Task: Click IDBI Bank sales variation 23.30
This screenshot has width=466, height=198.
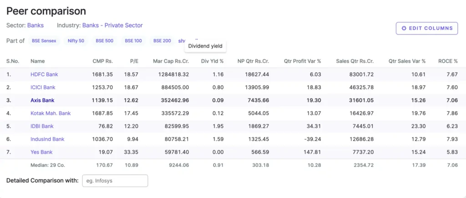Action: point(419,126)
